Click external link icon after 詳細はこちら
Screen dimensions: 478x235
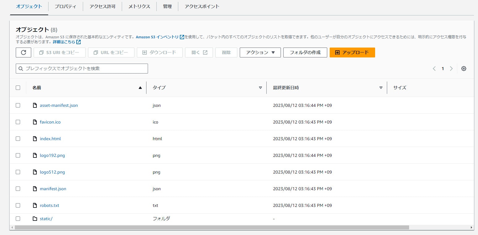coord(78,42)
